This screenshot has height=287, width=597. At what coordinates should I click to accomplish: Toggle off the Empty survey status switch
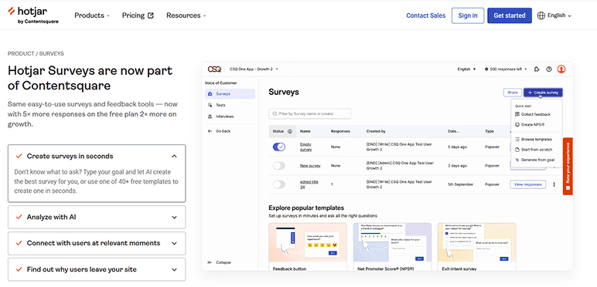click(278, 147)
